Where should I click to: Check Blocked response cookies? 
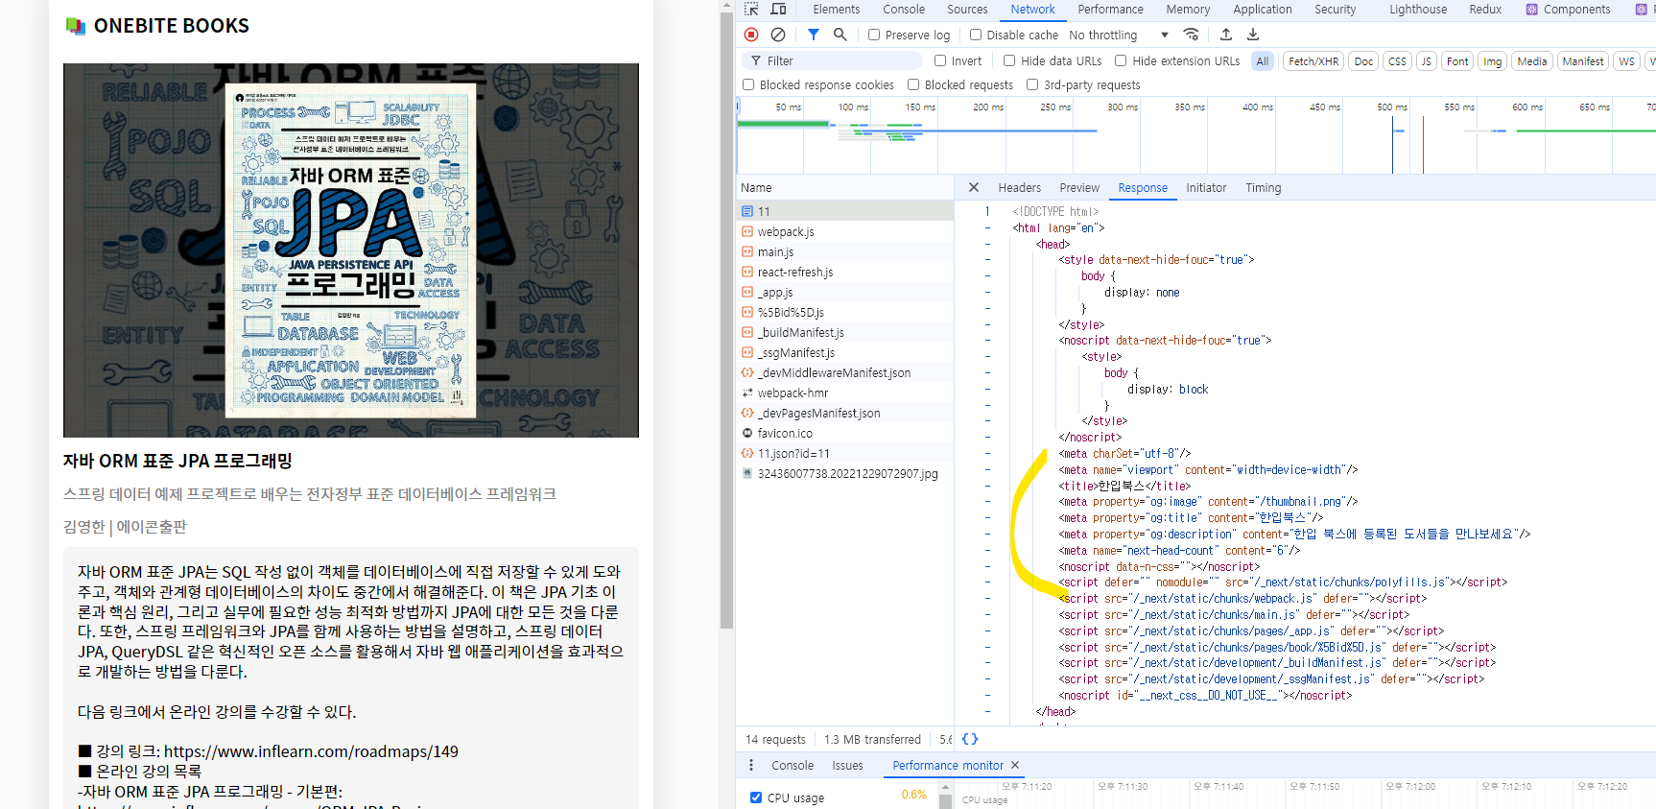pyautogui.click(x=748, y=84)
